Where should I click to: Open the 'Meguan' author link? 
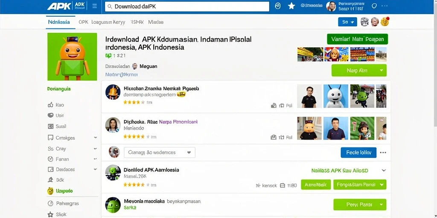(x=148, y=66)
